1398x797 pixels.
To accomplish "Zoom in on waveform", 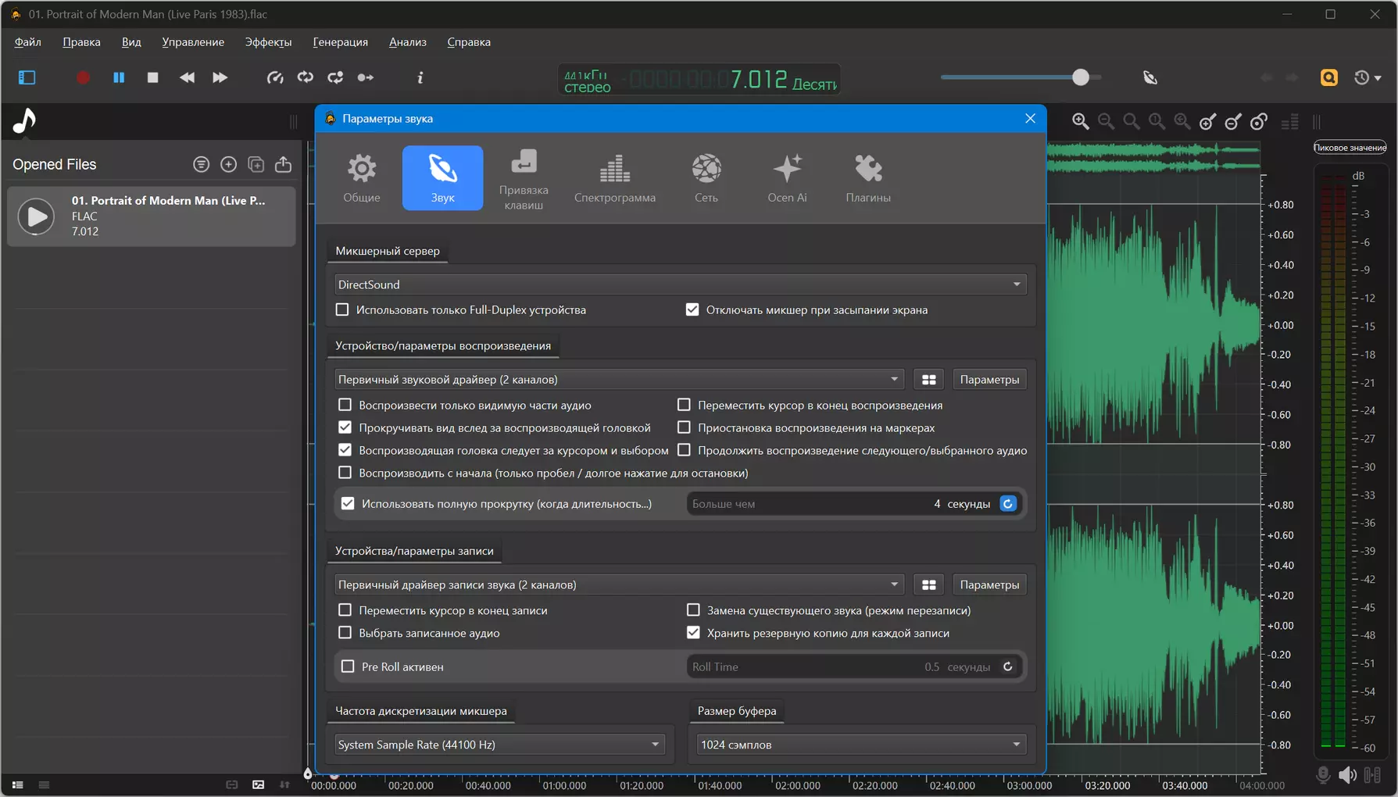I will (x=1080, y=121).
